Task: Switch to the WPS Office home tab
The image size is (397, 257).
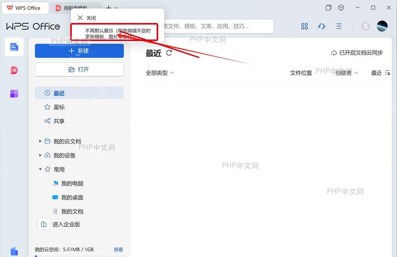Action: [25, 8]
